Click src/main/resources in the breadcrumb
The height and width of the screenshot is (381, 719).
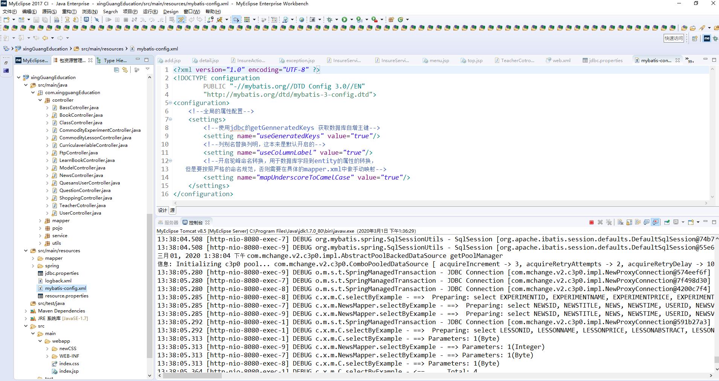tap(102, 49)
